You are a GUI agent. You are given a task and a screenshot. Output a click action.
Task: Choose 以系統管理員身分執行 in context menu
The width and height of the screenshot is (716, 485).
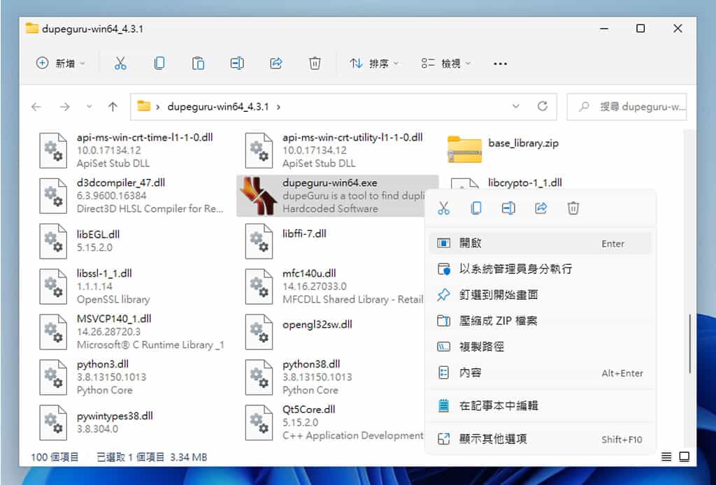pos(540,269)
